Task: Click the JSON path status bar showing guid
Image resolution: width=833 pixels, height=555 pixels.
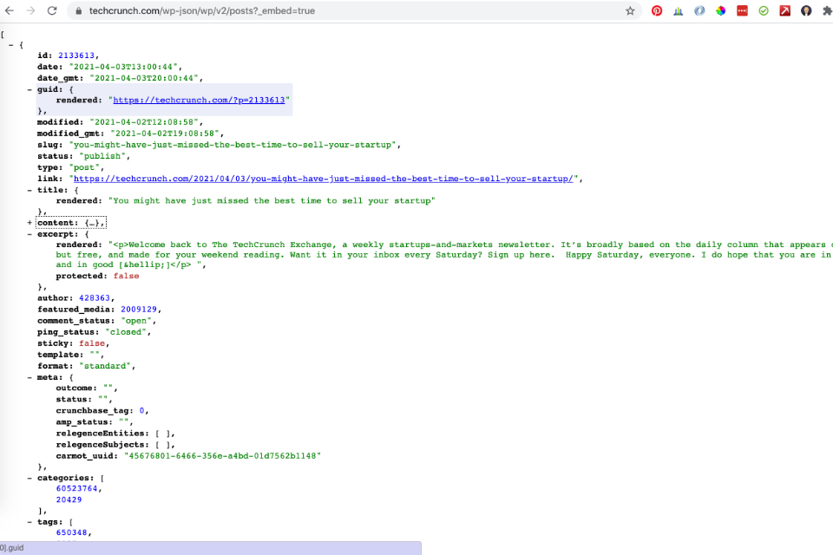Action: click(210, 548)
